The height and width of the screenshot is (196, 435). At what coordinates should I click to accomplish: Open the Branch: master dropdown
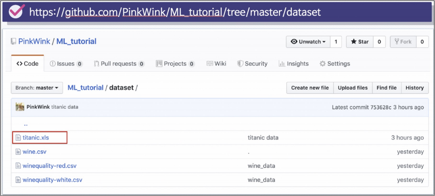(x=37, y=88)
